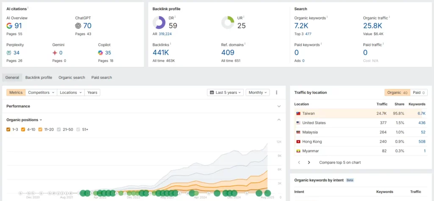
Task: Open the ChatGPT 70 citations link
Action: click(x=87, y=26)
